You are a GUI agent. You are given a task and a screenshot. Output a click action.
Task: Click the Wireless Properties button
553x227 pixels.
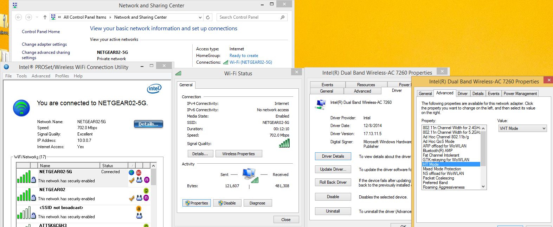tap(238, 154)
